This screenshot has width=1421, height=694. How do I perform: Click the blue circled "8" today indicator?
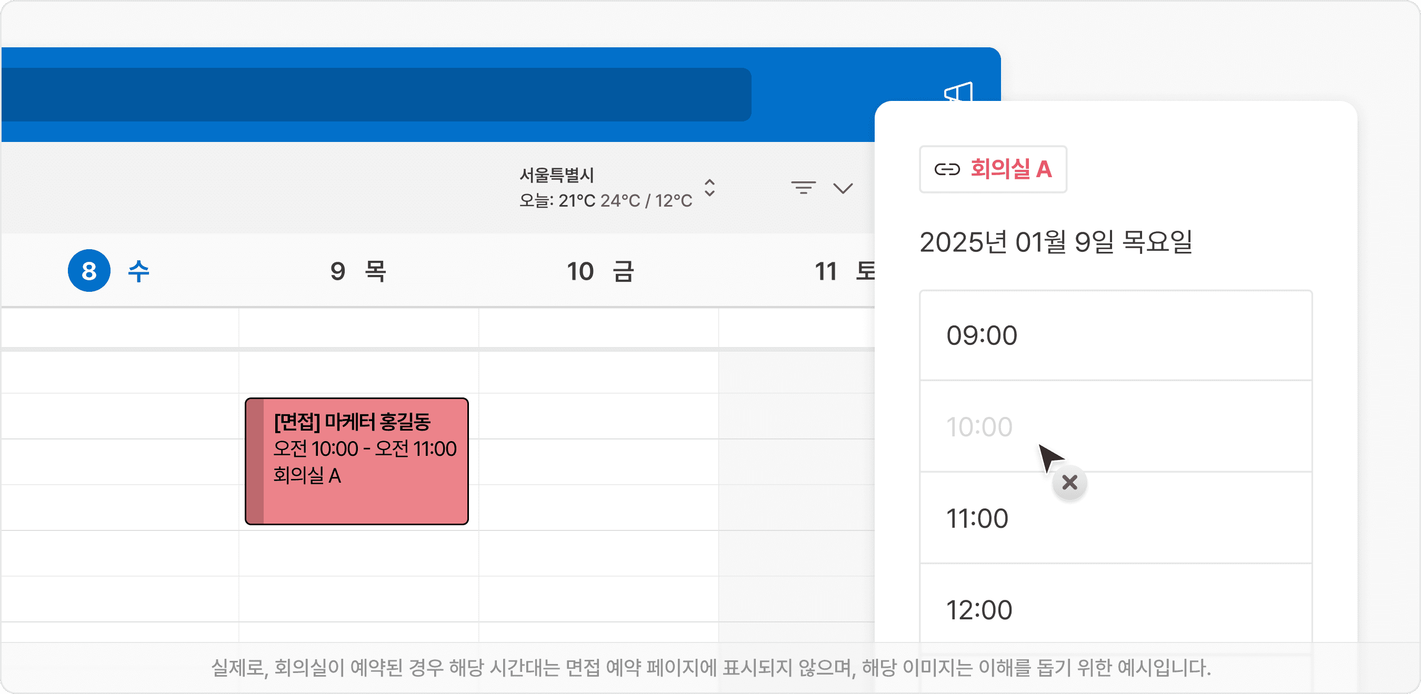click(88, 271)
